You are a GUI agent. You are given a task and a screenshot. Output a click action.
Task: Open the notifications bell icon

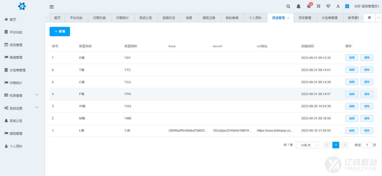tap(298, 6)
